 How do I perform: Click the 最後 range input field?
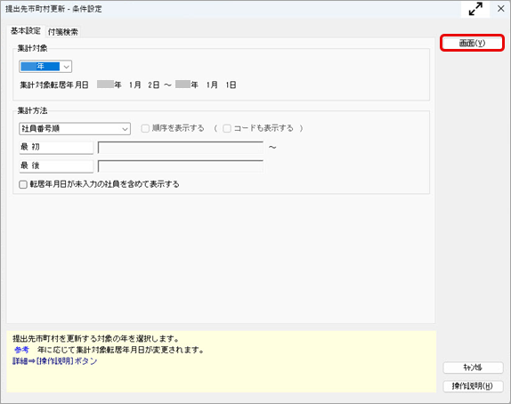click(181, 166)
